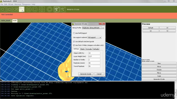Click the YZ view button
Image resolution: width=177 pixels, height=99 pixels.
click(167, 31)
